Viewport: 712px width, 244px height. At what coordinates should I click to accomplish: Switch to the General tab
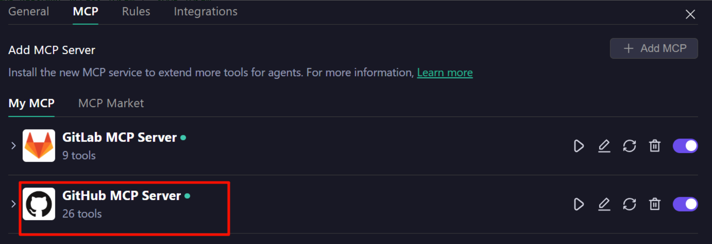coord(28,11)
